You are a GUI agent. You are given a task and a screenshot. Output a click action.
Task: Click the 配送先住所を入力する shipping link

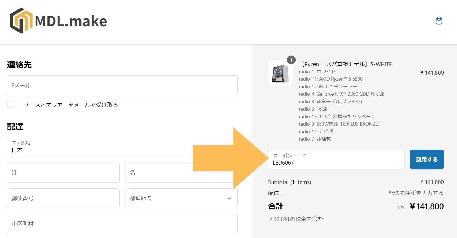point(416,193)
